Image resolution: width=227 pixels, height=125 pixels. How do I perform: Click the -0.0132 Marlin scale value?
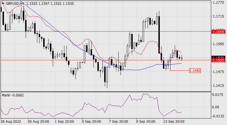[x=218, y=116]
